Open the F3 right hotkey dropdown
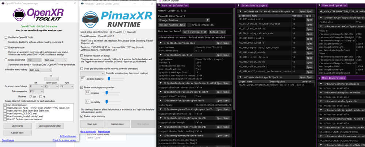Image resolution: width=365 pixels, height=147 pixels. 66,86
